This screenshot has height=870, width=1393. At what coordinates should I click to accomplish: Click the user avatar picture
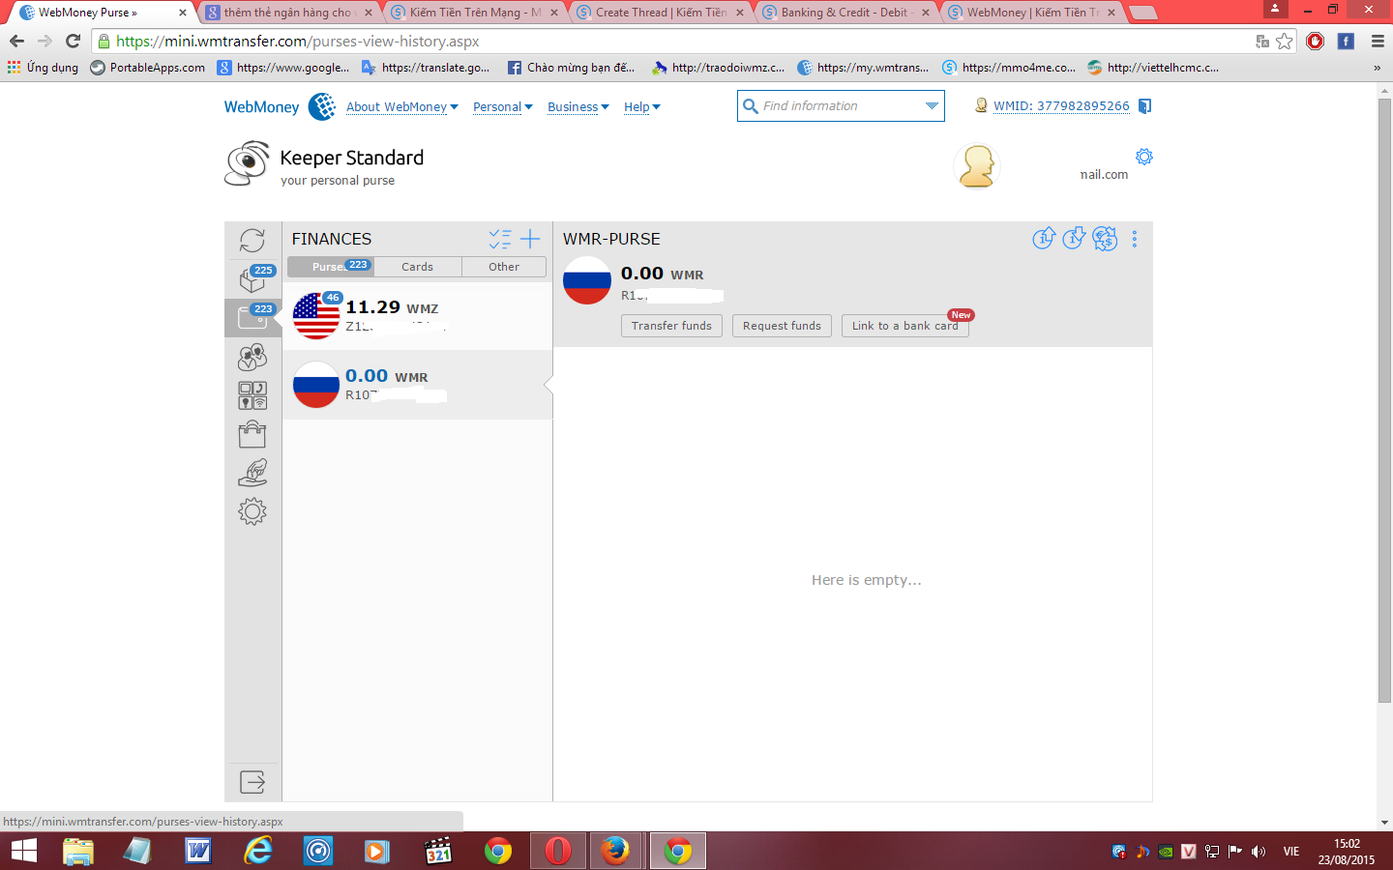click(x=977, y=165)
